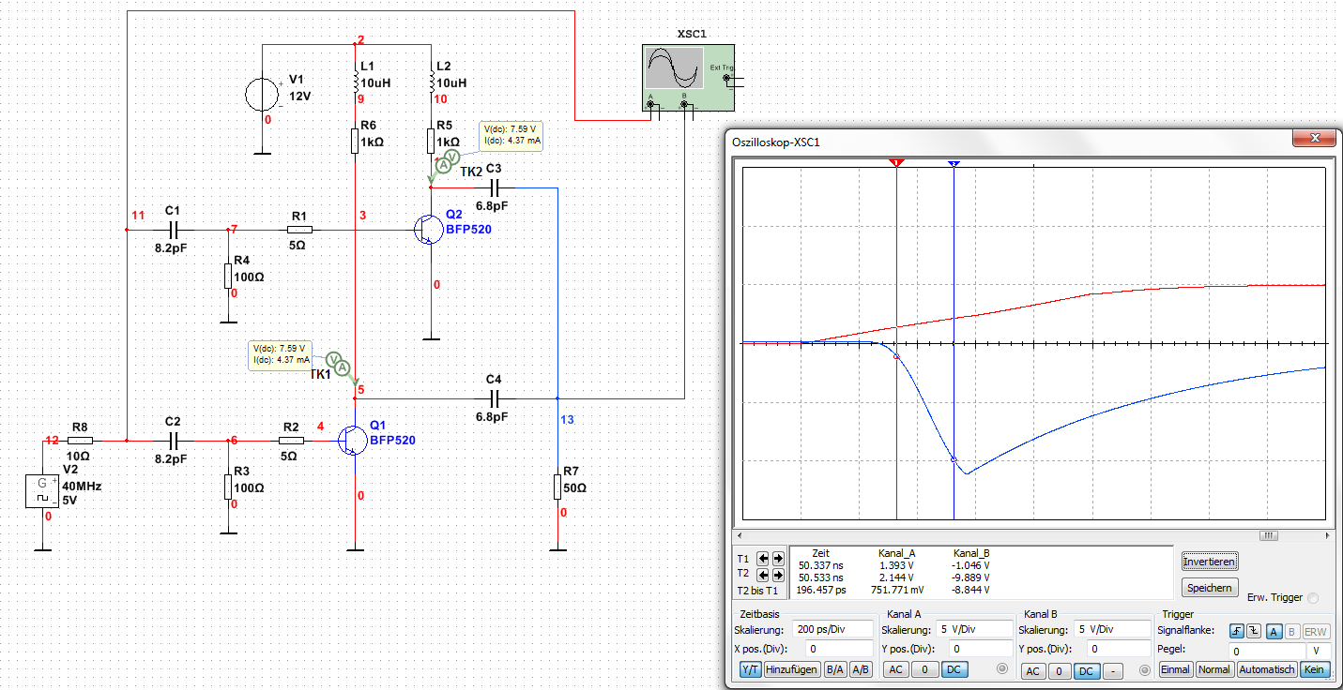Choose channel A as trigger source
1343x690 pixels.
pyautogui.click(x=1274, y=631)
